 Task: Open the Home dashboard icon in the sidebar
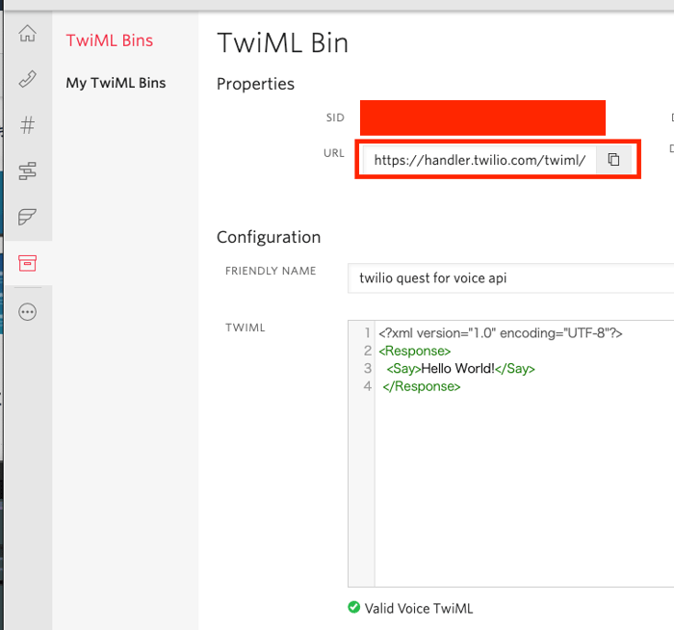pyautogui.click(x=28, y=33)
